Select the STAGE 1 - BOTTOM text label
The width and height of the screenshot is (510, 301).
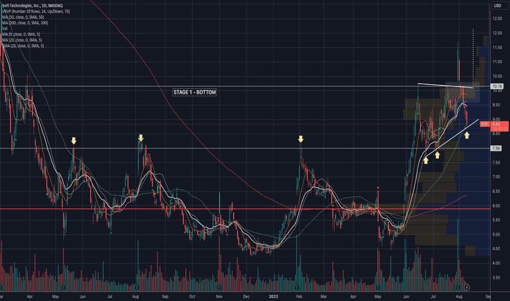click(194, 92)
